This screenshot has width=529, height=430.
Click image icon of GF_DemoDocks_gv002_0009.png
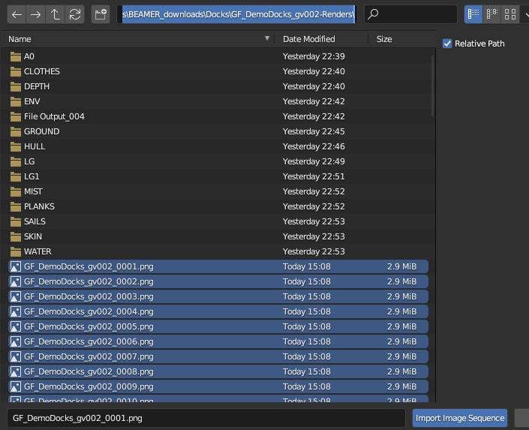click(16, 386)
